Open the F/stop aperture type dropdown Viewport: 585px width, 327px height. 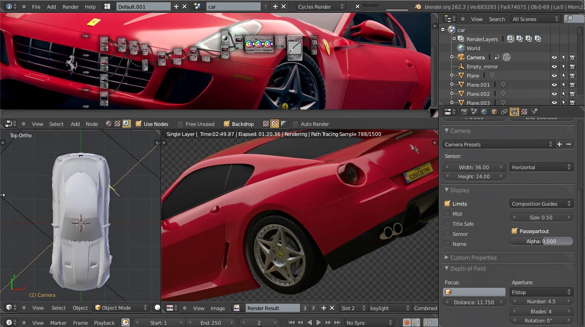pos(541,292)
